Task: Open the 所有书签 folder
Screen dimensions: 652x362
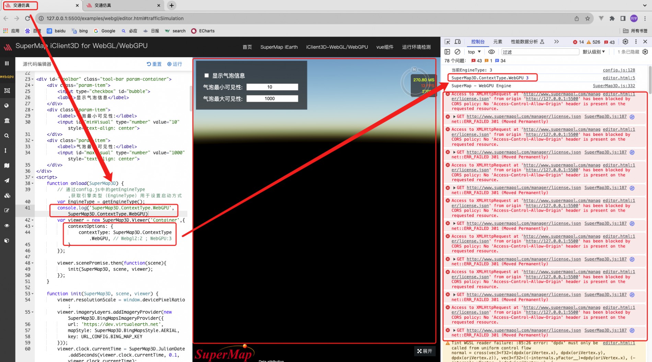Action: [x=635, y=31]
